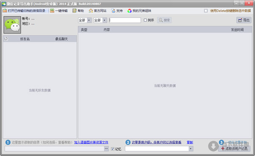Click the 内容 column header
The width and height of the screenshot is (255, 156).
[107, 30]
